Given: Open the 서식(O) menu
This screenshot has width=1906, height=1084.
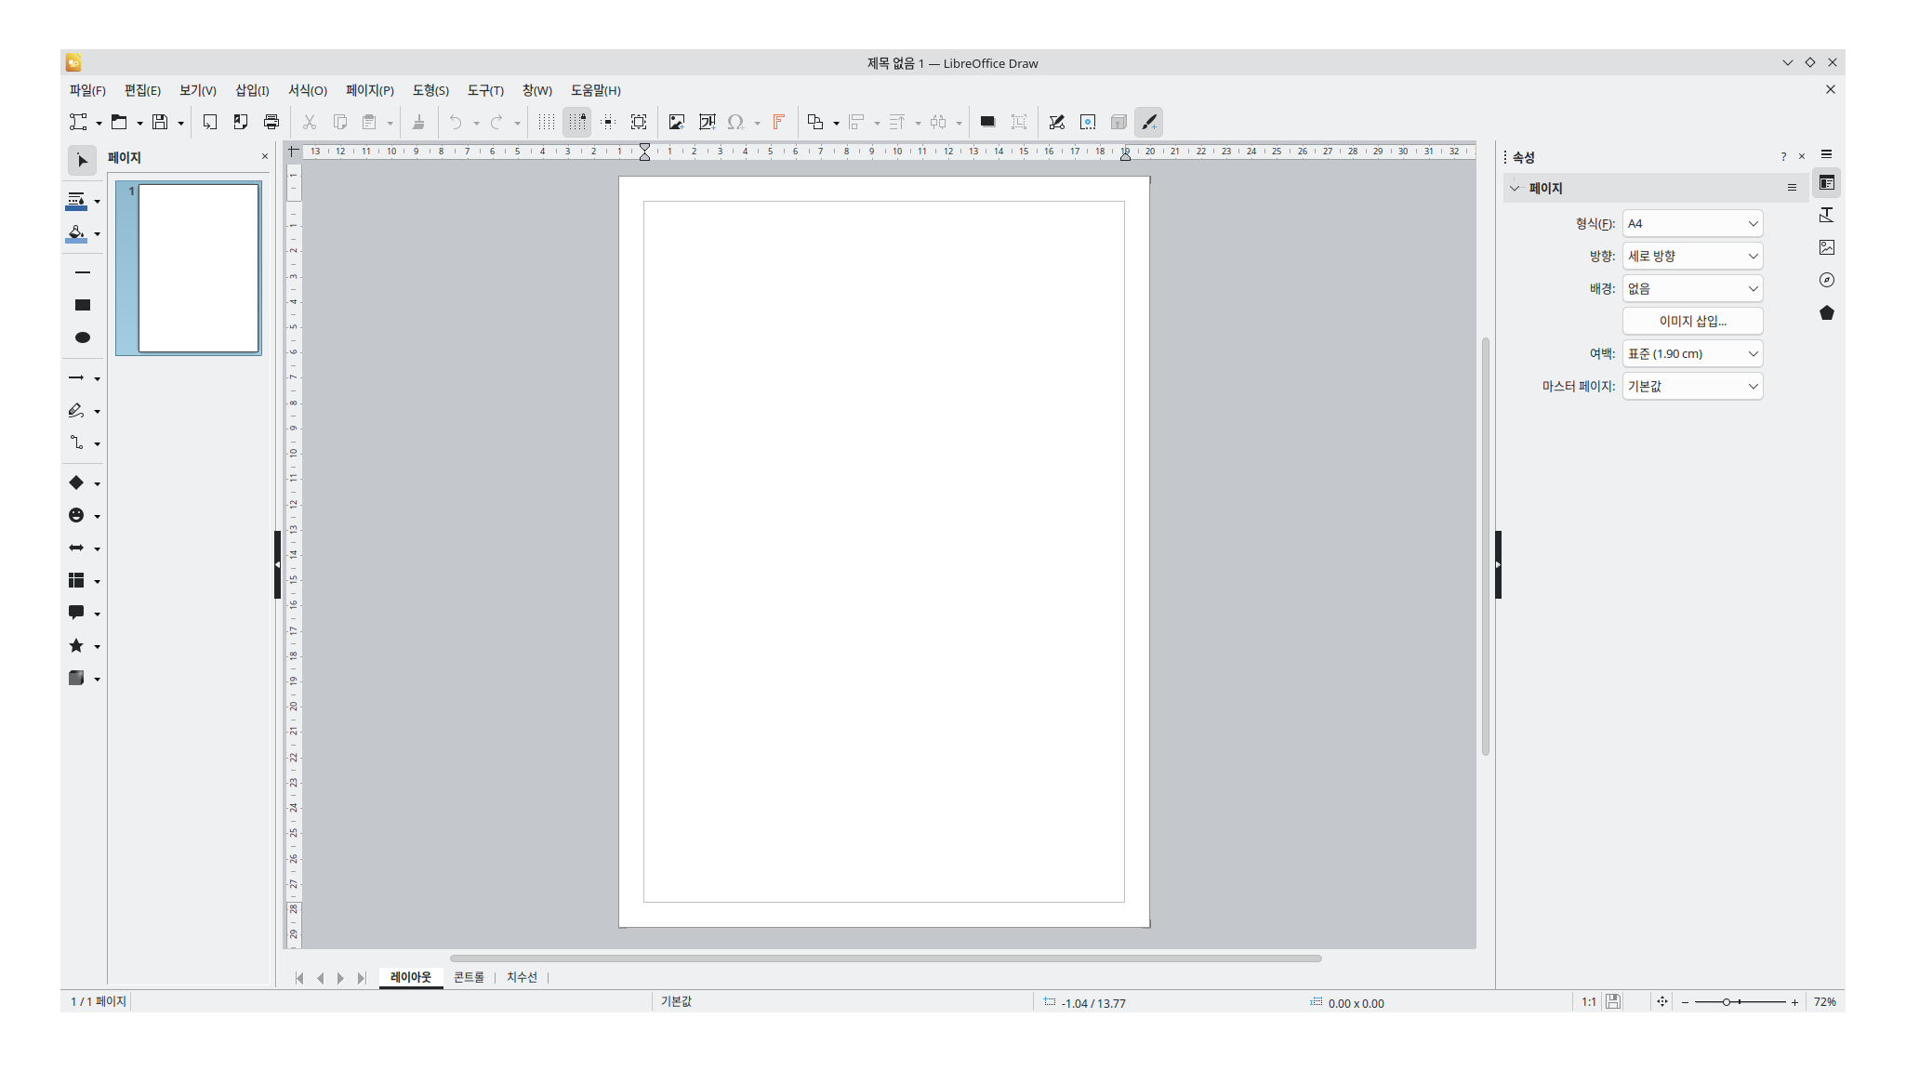Looking at the screenshot, I should pyautogui.click(x=308, y=90).
